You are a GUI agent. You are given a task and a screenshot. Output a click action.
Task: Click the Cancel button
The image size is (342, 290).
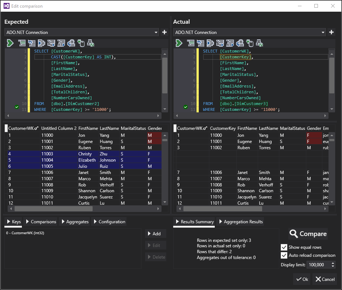click(325, 279)
